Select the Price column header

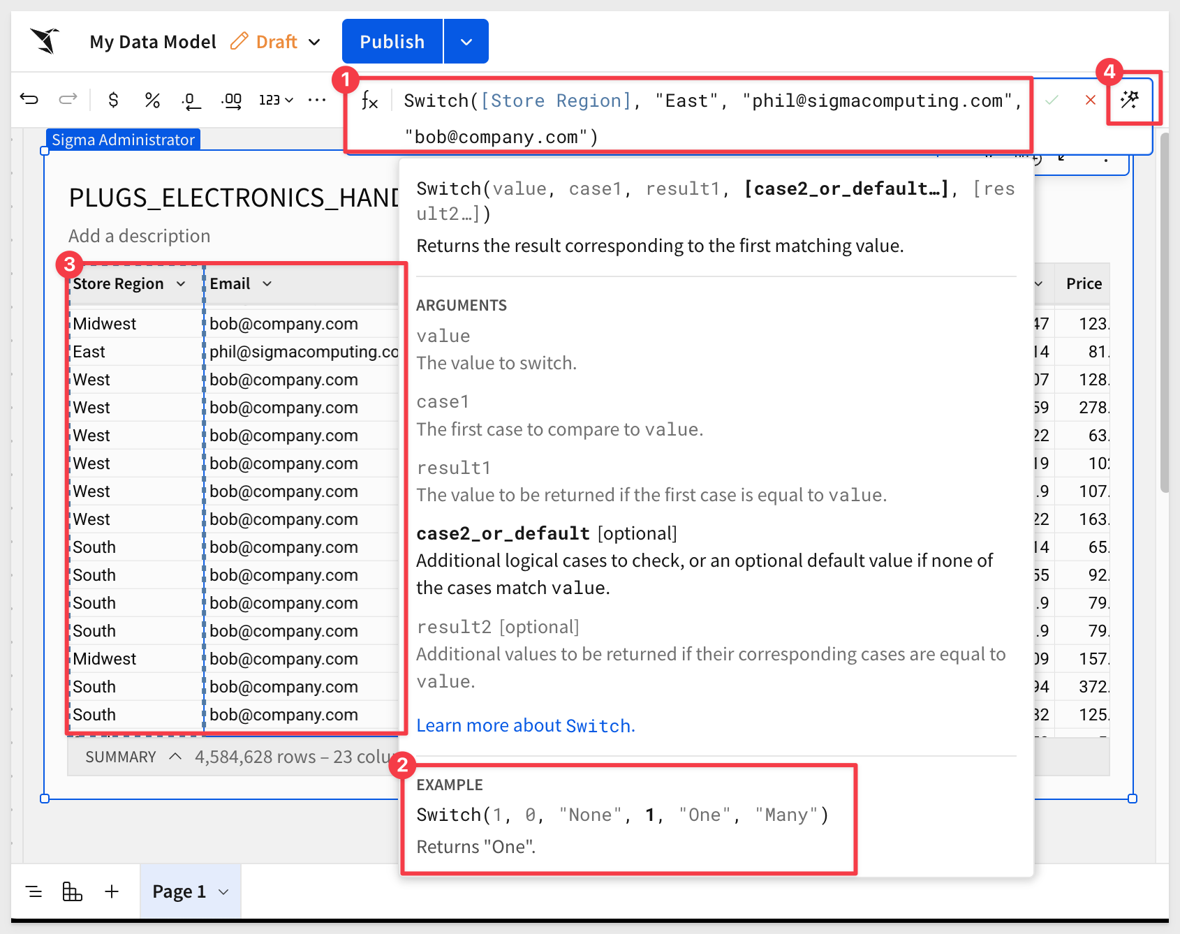coord(1084,283)
